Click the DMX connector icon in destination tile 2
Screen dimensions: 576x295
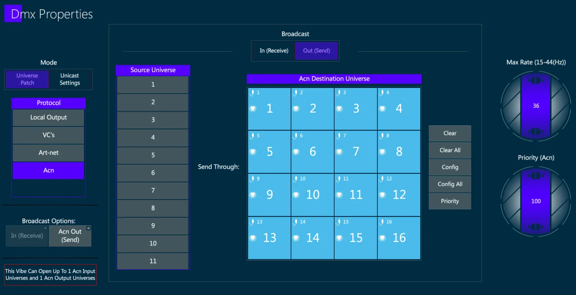[x=296, y=109]
